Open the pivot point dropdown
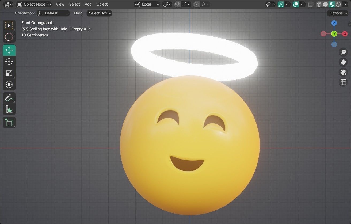Screen dimensions: 351x224 point(167,4)
